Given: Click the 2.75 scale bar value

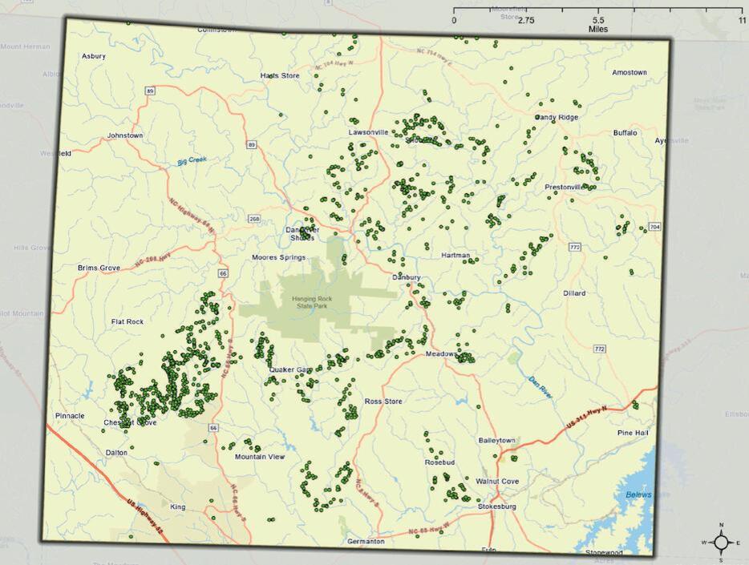Looking at the screenshot, I should click(x=526, y=20).
